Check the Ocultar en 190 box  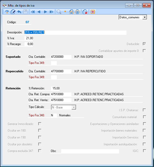coord(40,137)
